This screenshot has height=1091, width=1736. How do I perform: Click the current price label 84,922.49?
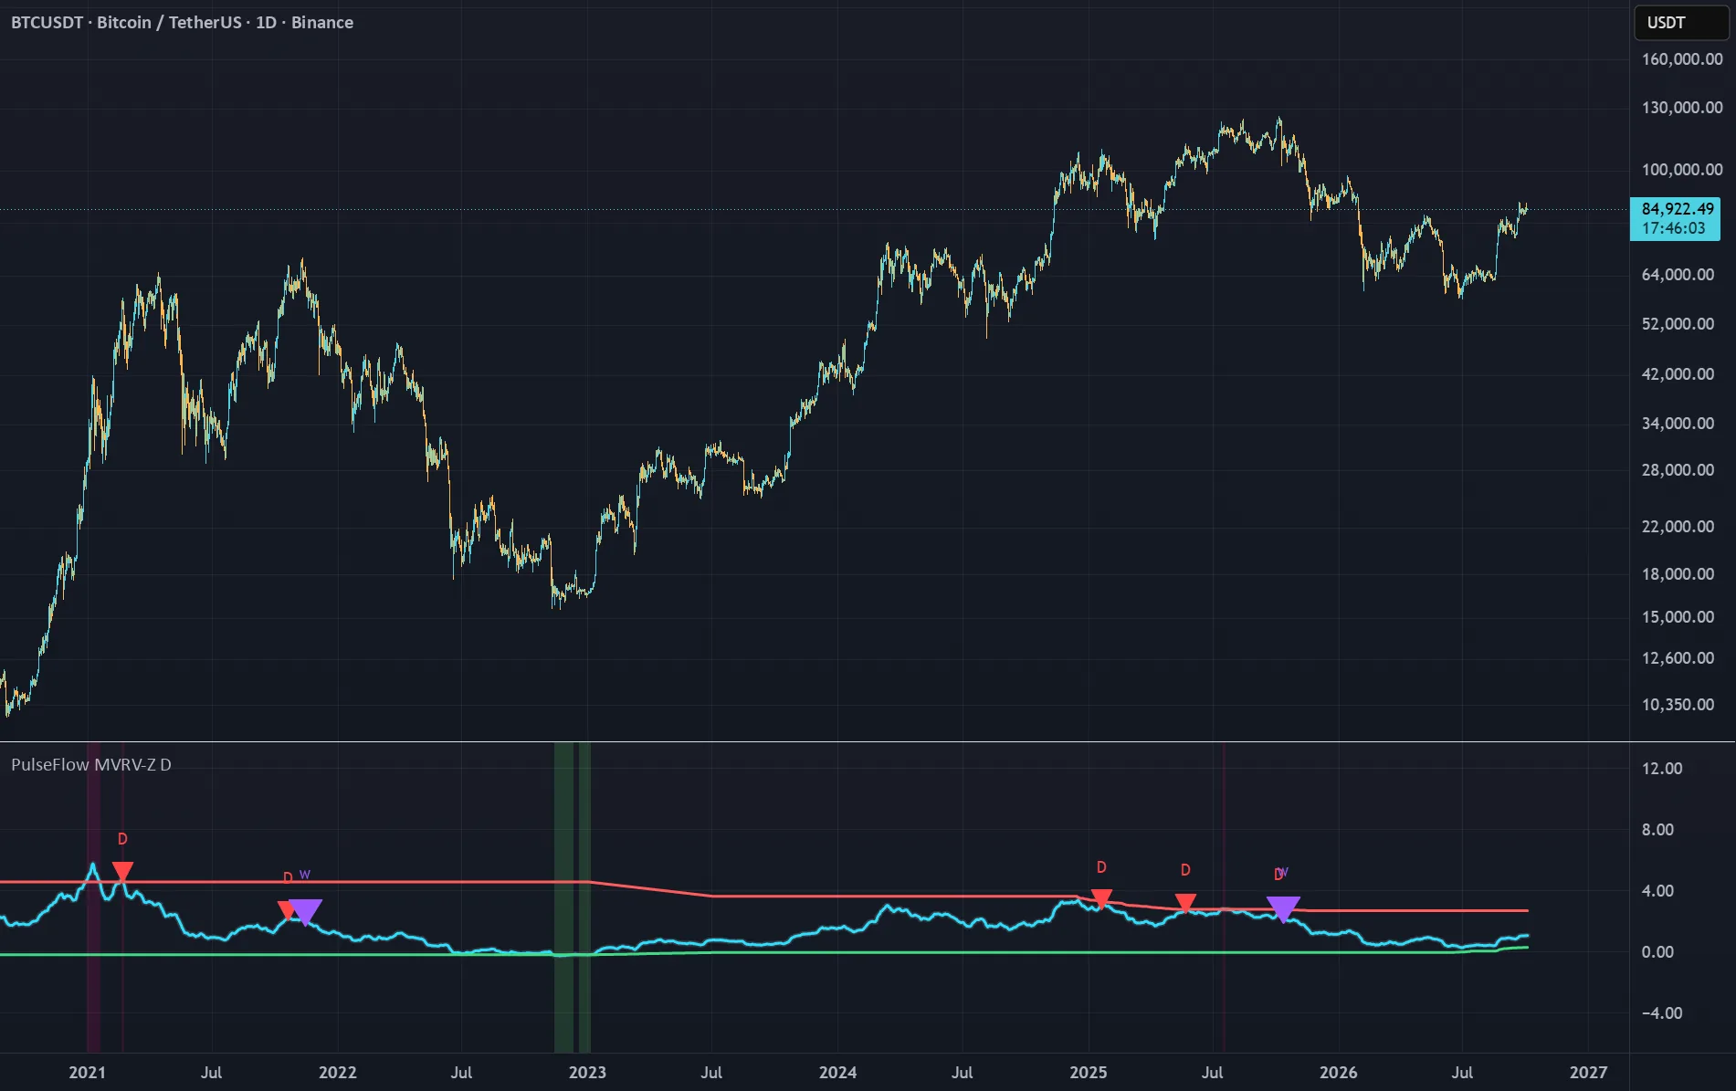coord(1678,209)
